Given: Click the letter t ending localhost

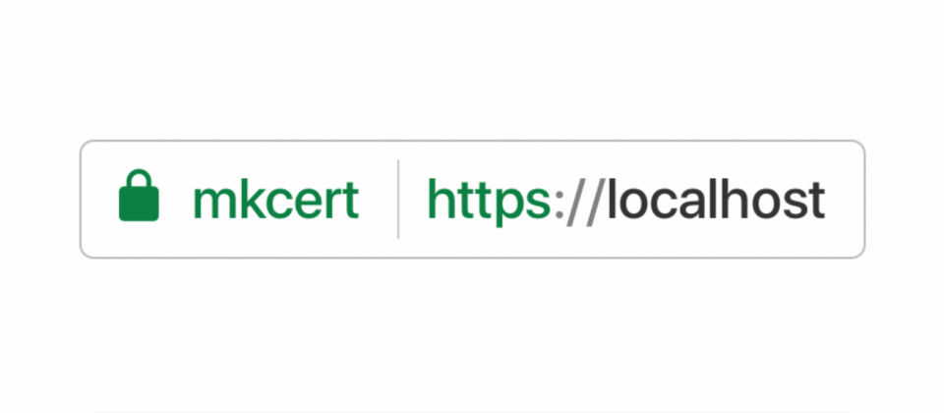Looking at the screenshot, I should pos(817,201).
